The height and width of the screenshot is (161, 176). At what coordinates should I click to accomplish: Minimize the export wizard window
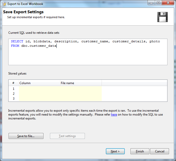pyautogui.click(x=151, y=3)
